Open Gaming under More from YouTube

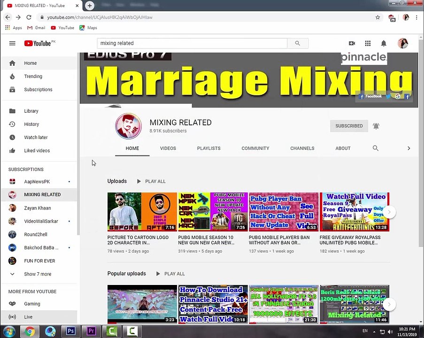(x=39, y=304)
